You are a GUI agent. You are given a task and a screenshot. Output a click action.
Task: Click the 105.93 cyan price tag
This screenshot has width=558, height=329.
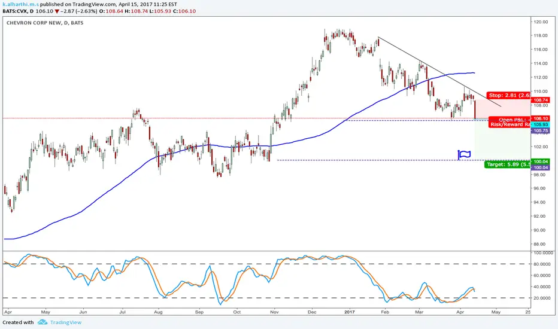540,124
